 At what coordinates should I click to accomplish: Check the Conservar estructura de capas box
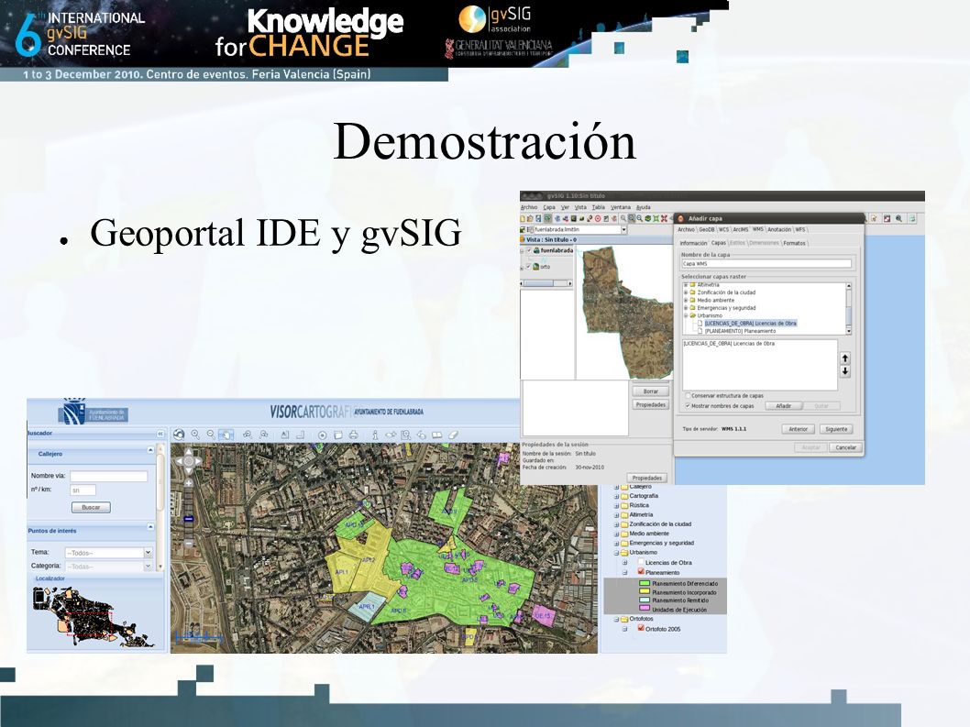coord(688,395)
